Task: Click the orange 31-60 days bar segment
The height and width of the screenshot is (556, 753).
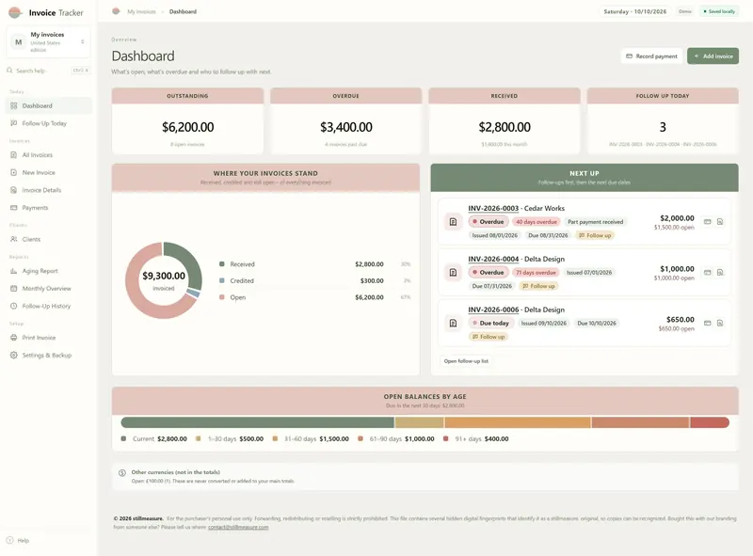Action: (x=517, y=422)
